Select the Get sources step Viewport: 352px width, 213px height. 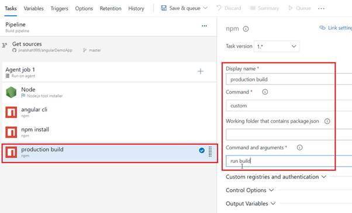point(108,47)
